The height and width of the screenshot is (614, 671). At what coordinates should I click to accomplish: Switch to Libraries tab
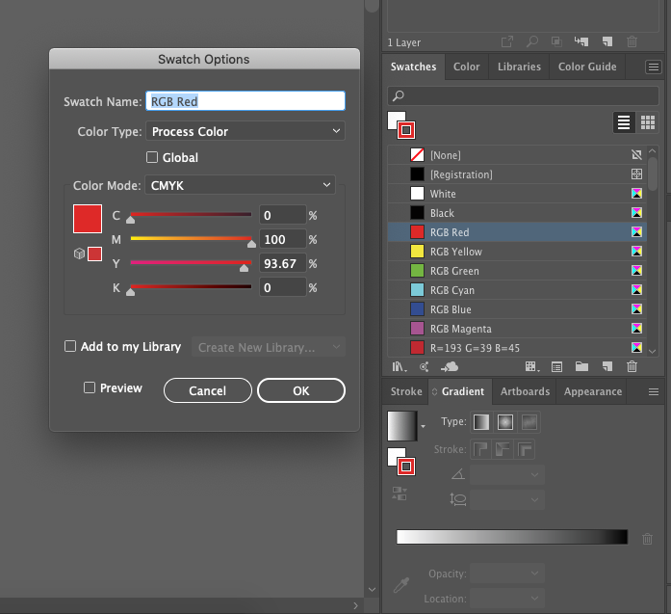(519, 67)
